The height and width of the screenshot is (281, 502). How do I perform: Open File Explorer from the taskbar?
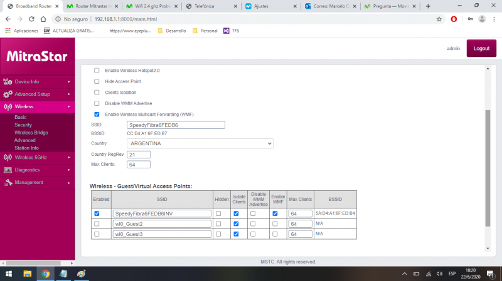coord(27,273)
